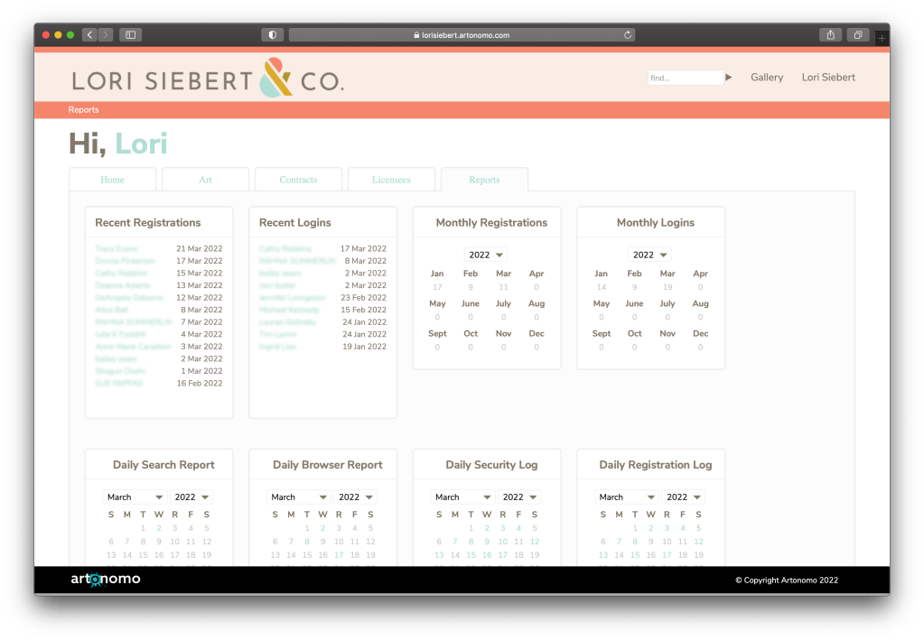924x641 pixels.
Task: Reload the page with the refresh icon
Action: pos(627,35)
